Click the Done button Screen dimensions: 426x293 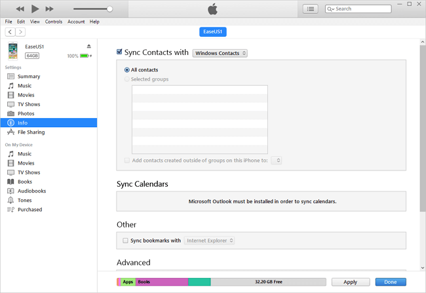[x=391, y=281]
